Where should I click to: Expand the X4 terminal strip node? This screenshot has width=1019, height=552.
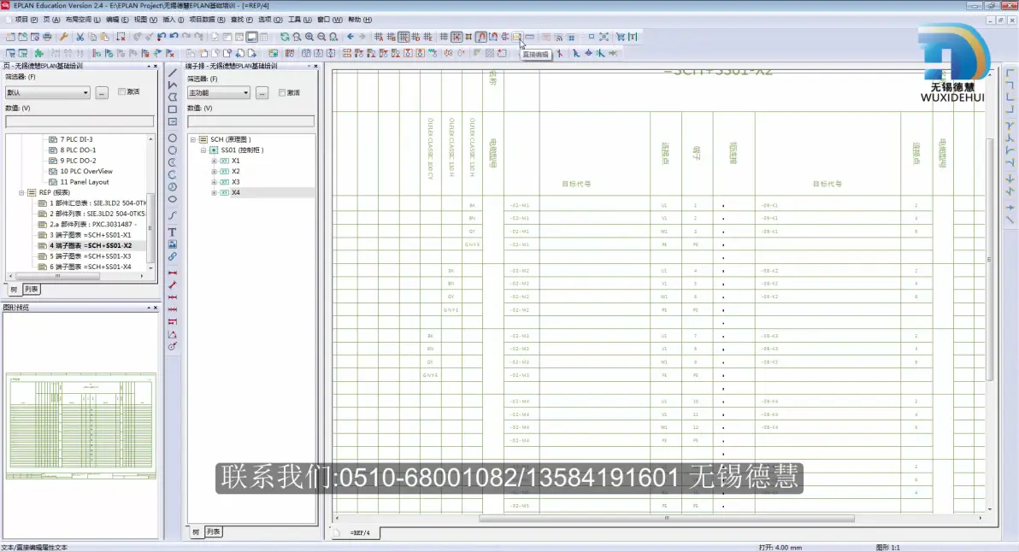(215, 193)
